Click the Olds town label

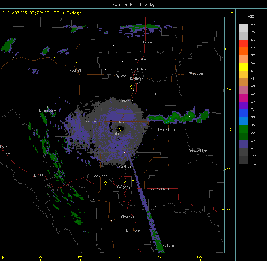point(120,122)
